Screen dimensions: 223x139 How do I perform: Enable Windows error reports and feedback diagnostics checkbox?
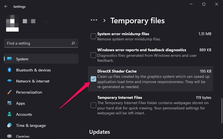click(93, 55)
